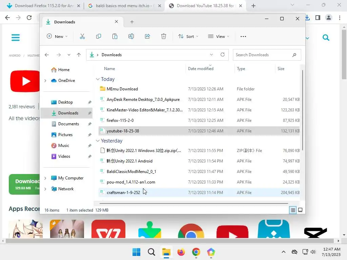This screenshot has width=347, height=260.
Task: Expand the address bar history dropdown
Action: point(211,55)
